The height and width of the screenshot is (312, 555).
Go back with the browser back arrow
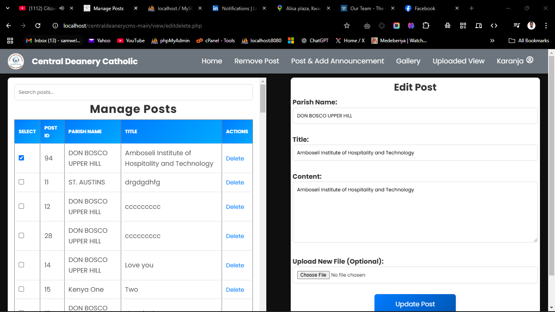click(x=9, y=26)
